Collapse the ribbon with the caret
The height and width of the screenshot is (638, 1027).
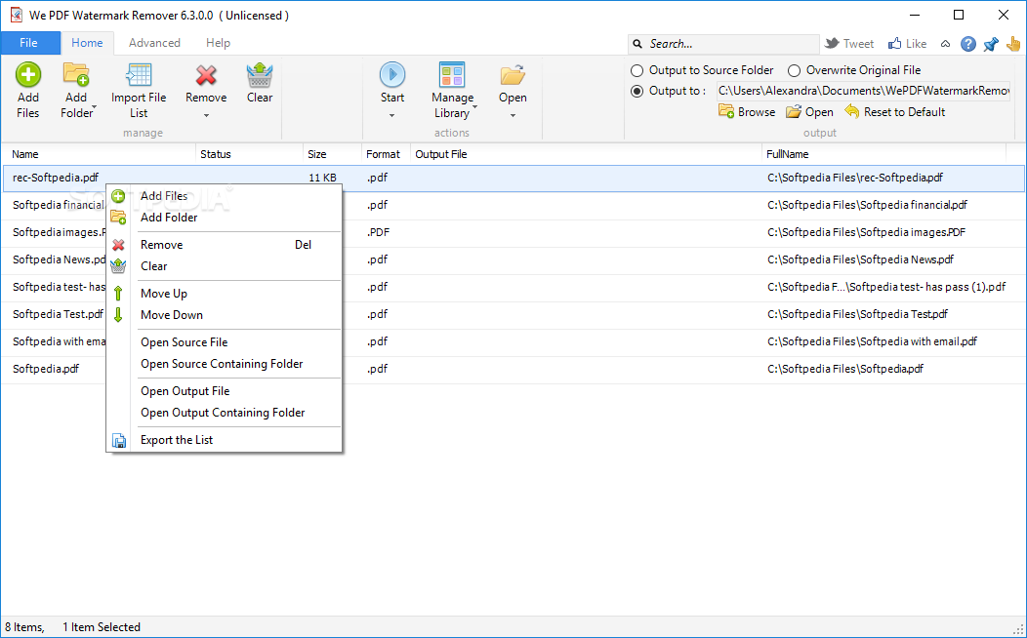click(945, 44)
